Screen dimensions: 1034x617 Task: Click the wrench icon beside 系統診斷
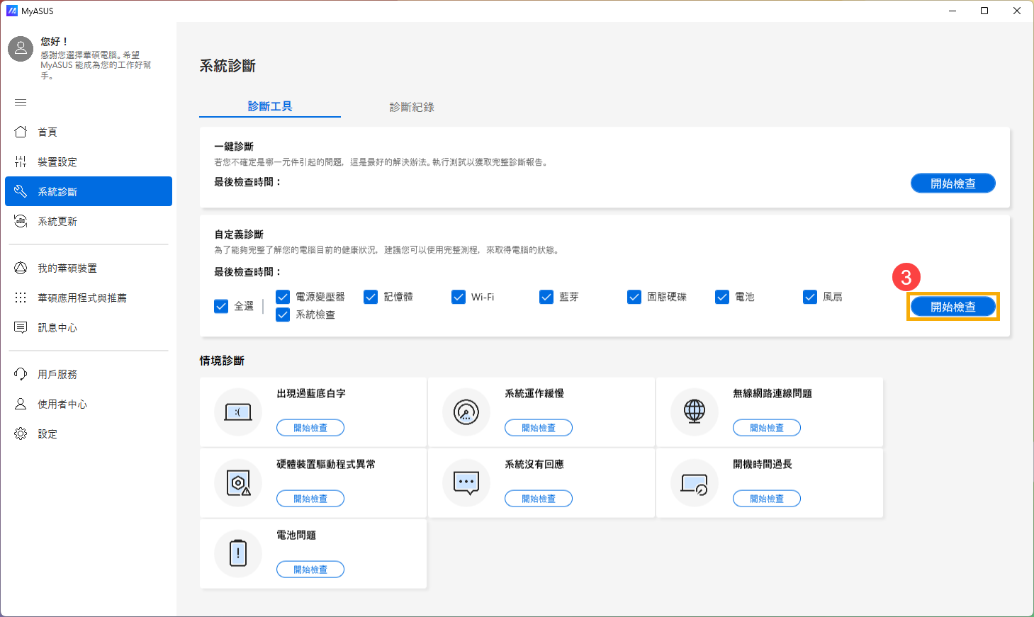click(21, 191)
